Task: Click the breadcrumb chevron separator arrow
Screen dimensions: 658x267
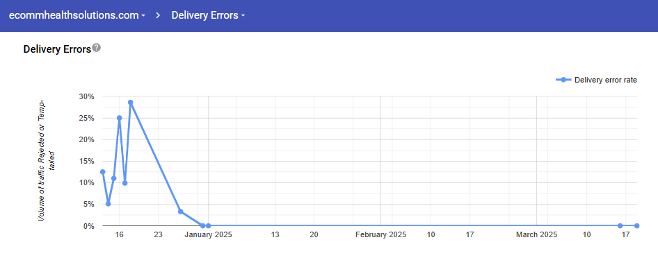Action: 158,15
